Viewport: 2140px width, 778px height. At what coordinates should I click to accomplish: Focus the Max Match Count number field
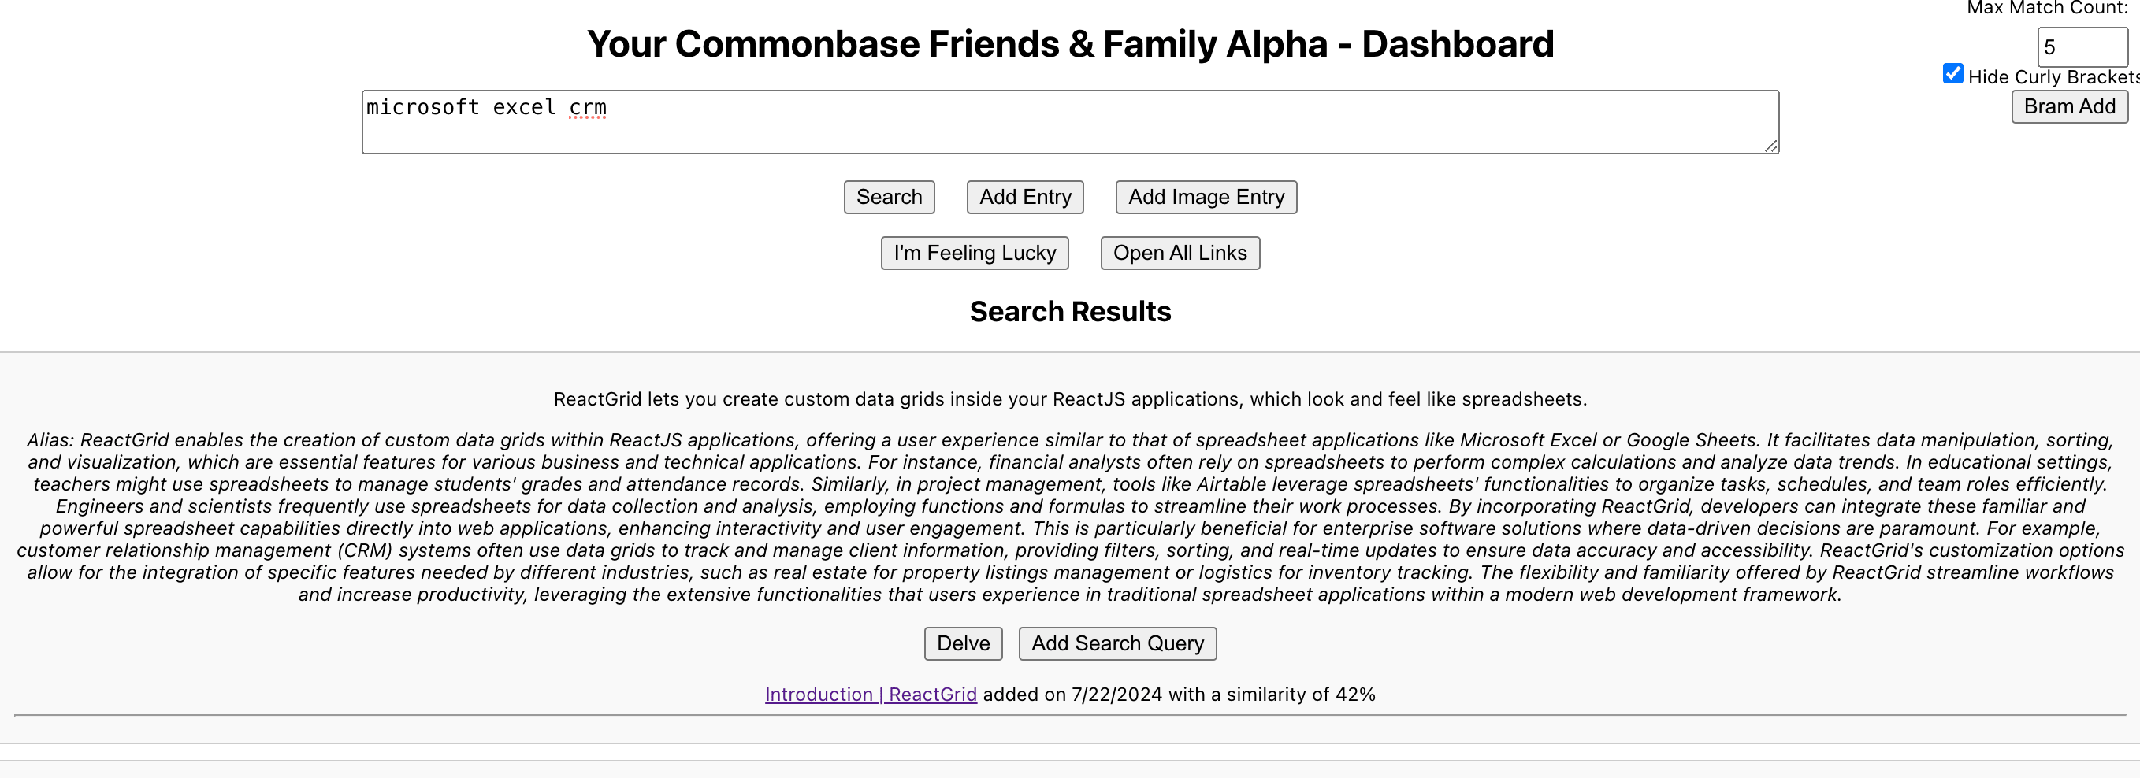(2081, 47)
